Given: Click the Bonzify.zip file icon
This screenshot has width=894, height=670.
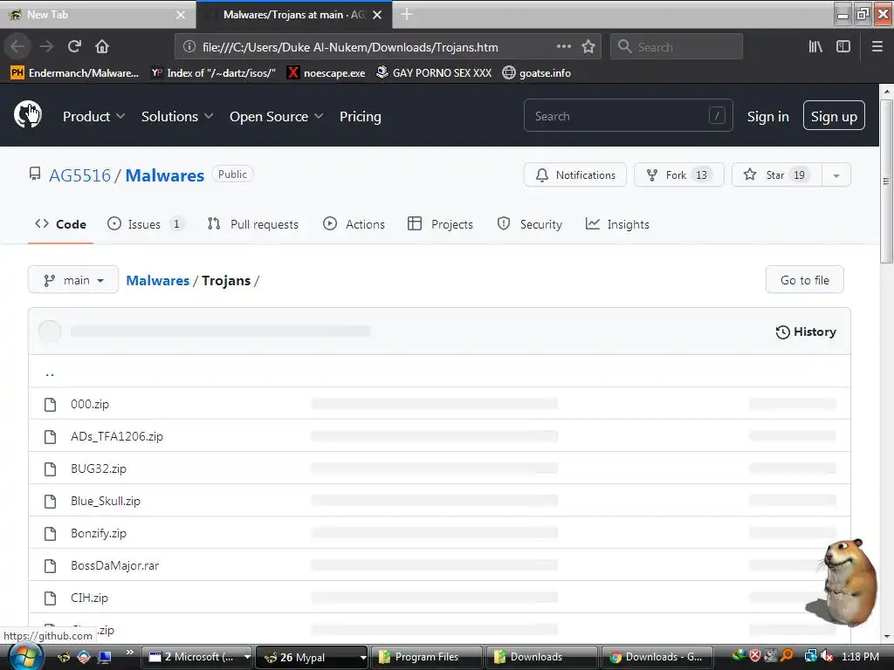Looking at the screenshot, I should (50, 534).
